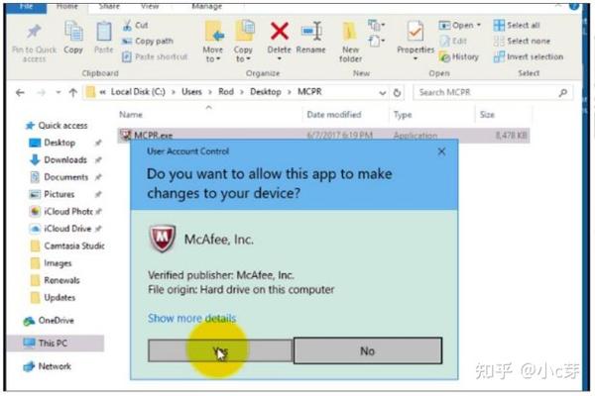Select Quick access in navigation pane
The width and height of the screenshot is (595, 396).
[57, 126]
